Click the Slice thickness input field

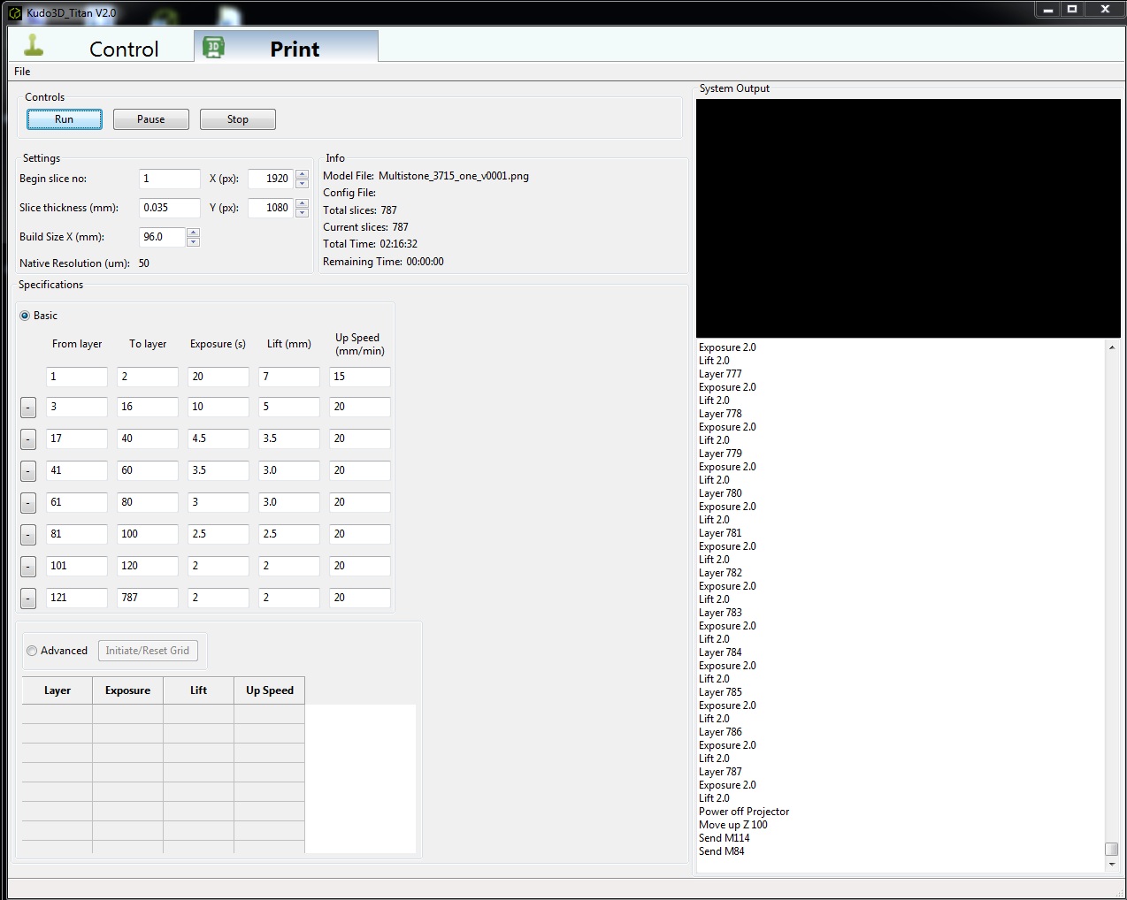point(169,208)
